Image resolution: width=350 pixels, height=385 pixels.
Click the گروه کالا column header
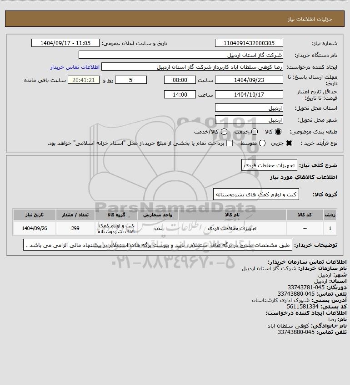click(116, 215)
